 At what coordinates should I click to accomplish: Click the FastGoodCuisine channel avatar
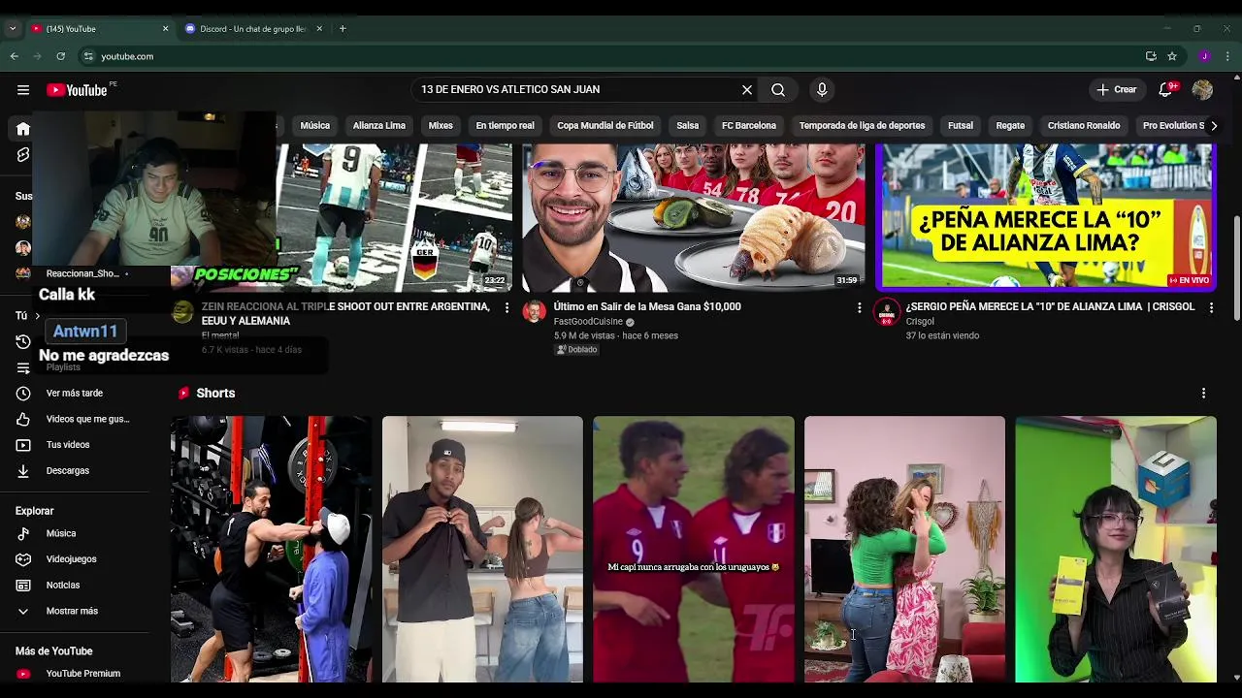coord(535,312)
